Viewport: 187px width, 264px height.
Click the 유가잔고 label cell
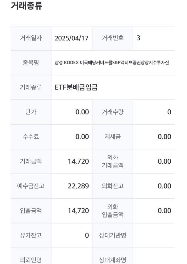pyautogui.click(x=31, y=235)
